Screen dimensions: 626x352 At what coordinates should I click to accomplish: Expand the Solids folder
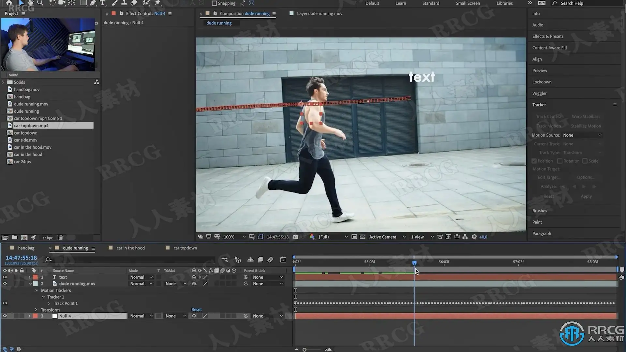[x=3, y=82]
